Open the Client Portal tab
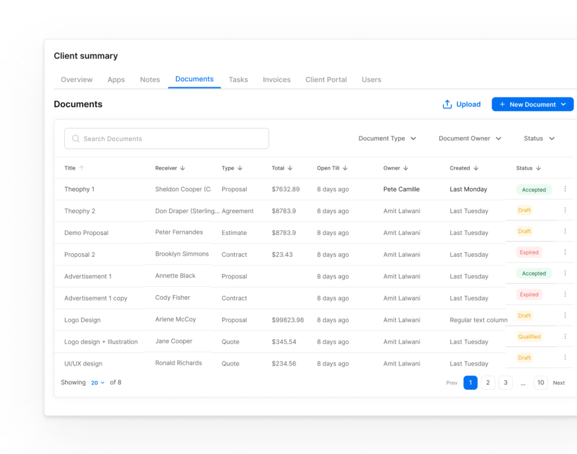 pyautogui.click(x=326, y=79)
